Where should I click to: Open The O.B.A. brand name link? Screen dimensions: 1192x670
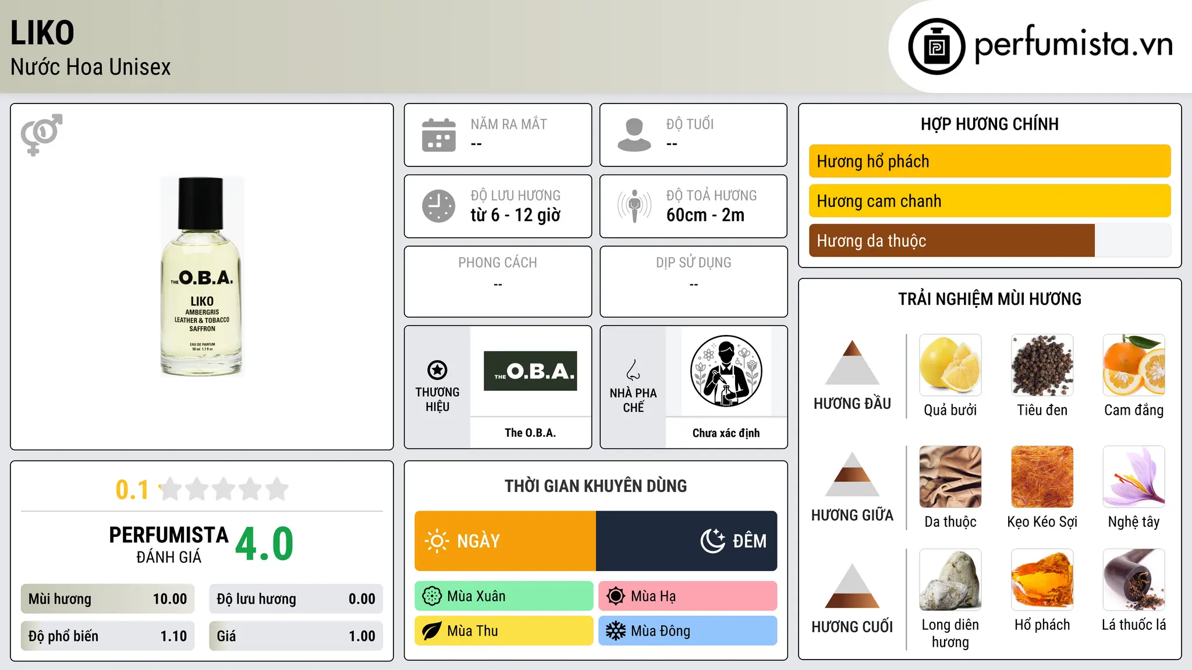(x=530, y=433)
